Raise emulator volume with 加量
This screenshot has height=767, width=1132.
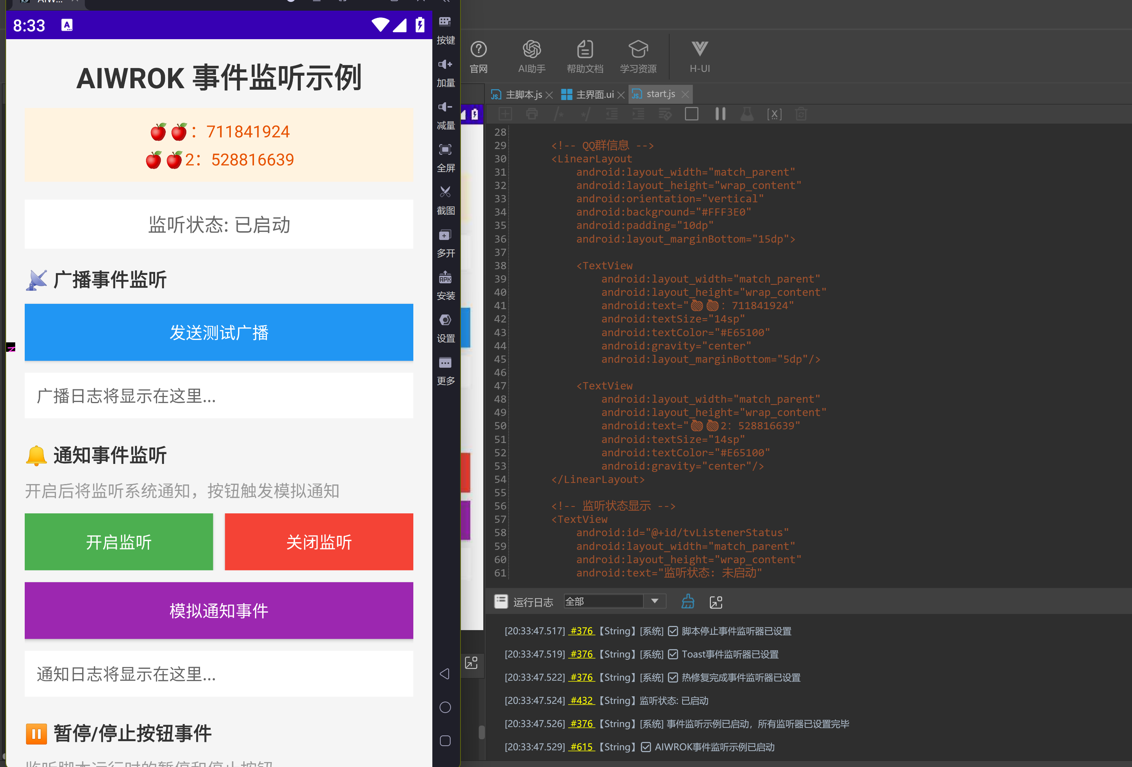click(445, 73)
